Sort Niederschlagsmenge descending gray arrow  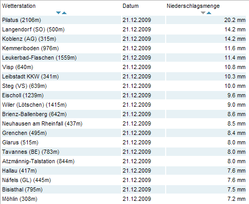click(203, 13)
